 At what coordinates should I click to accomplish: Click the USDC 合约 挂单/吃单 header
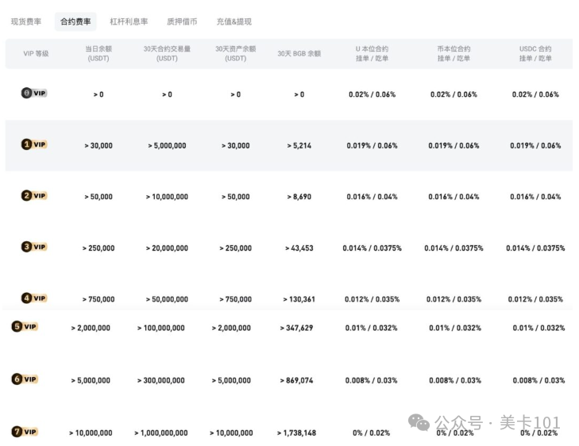tap(535, 53)
